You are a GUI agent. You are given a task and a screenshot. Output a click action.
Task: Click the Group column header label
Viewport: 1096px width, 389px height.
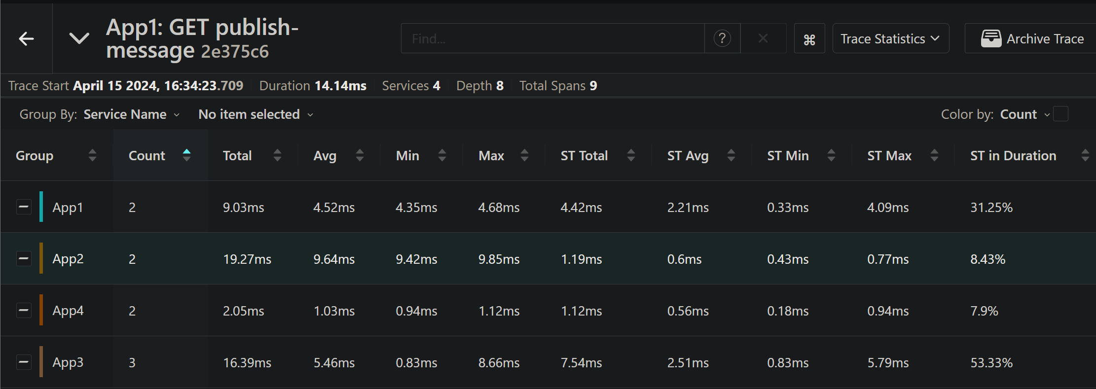[x=35, y=156]
